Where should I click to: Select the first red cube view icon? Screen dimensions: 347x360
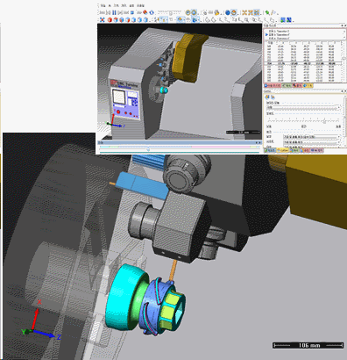[110, 20]
